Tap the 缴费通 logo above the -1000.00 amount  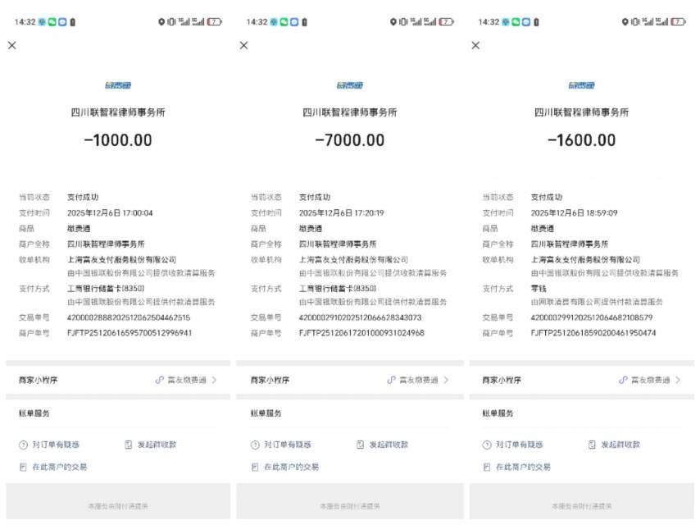pyautogui.click(x=118, y=85)
